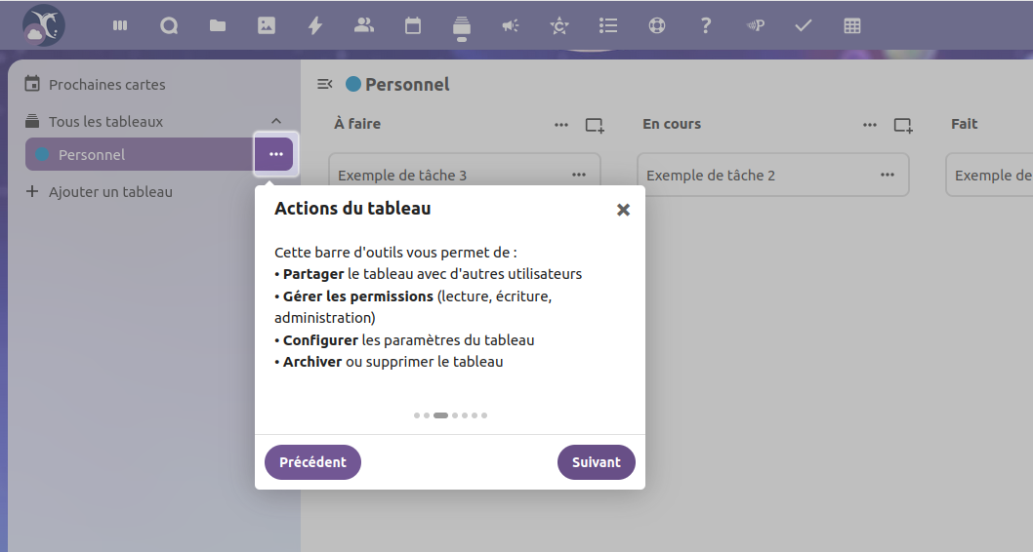Open options for Exemple de tâche 2

pyautogui.click(x=887, y=175)
